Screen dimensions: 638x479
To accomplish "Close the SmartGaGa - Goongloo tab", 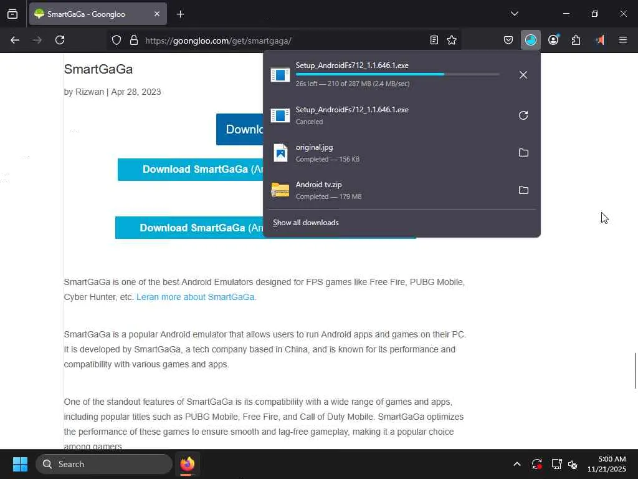I will (x=157, y=14).
